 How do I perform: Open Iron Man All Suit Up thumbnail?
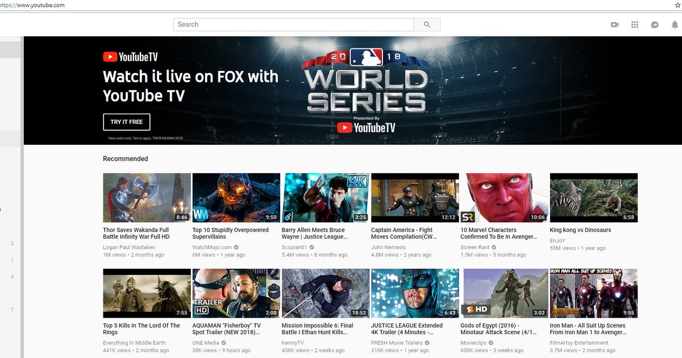coord(594,293)
